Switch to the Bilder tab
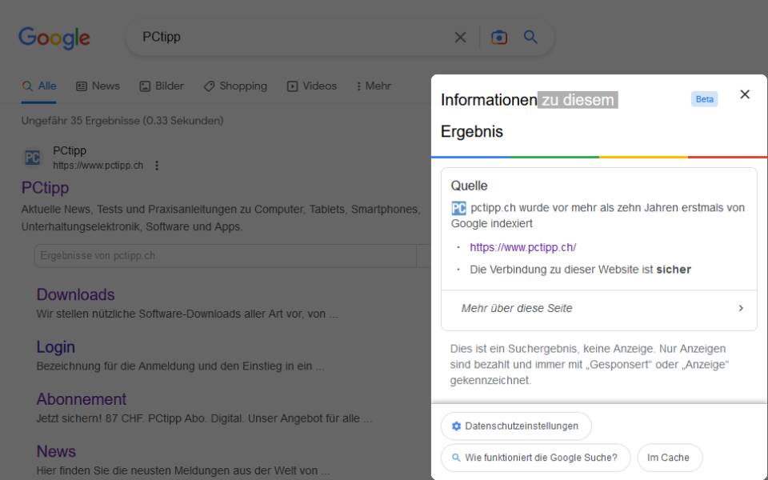The image size is (768, 480). (162, 86)
